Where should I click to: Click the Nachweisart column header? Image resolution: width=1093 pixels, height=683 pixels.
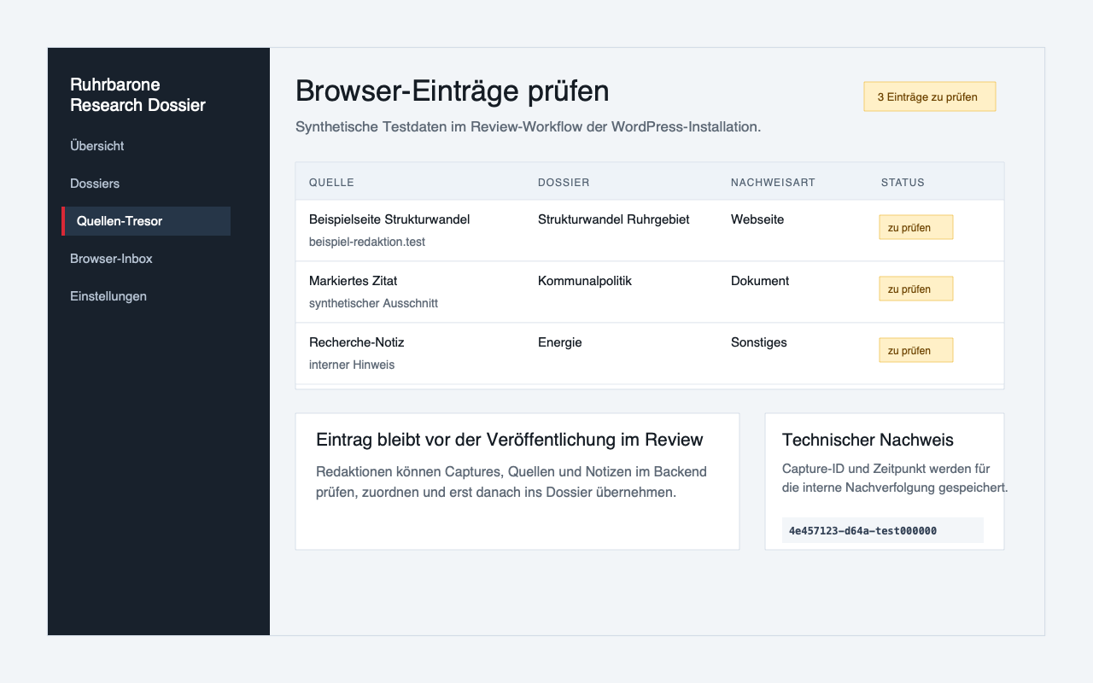point(773,183)
